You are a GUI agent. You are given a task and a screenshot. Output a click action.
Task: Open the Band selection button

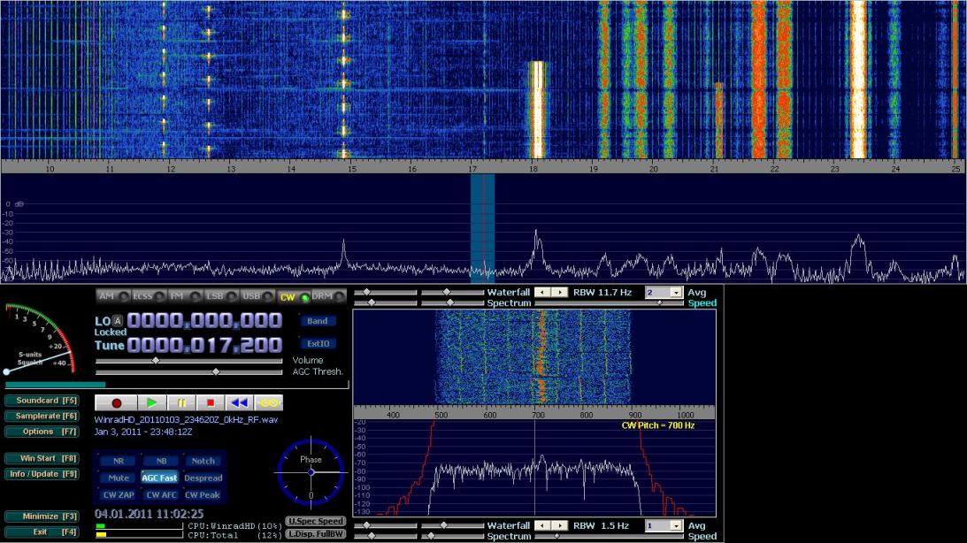(x=318, y=321)
